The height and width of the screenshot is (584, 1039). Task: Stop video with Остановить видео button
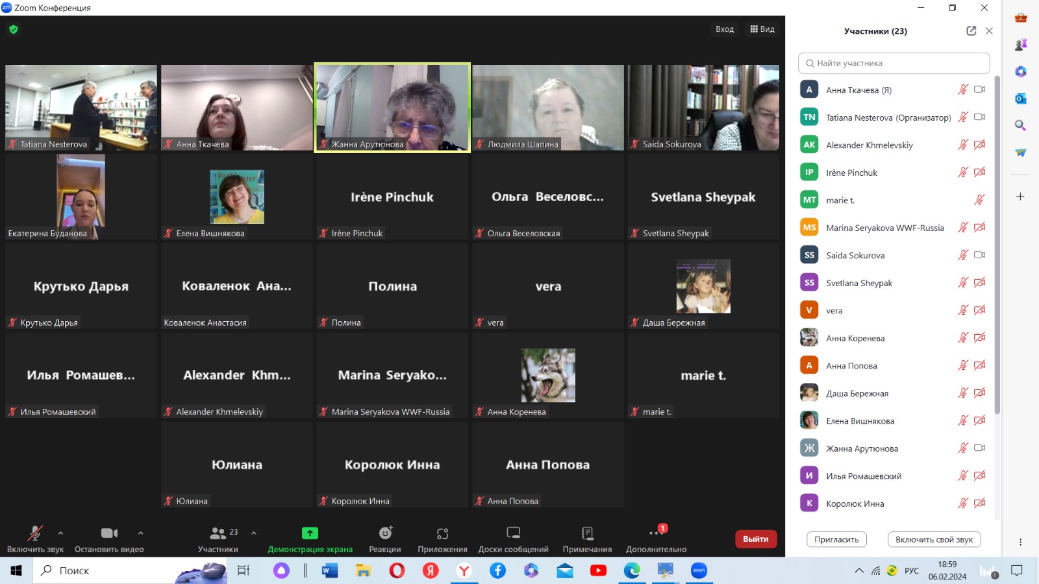point(109,533)
